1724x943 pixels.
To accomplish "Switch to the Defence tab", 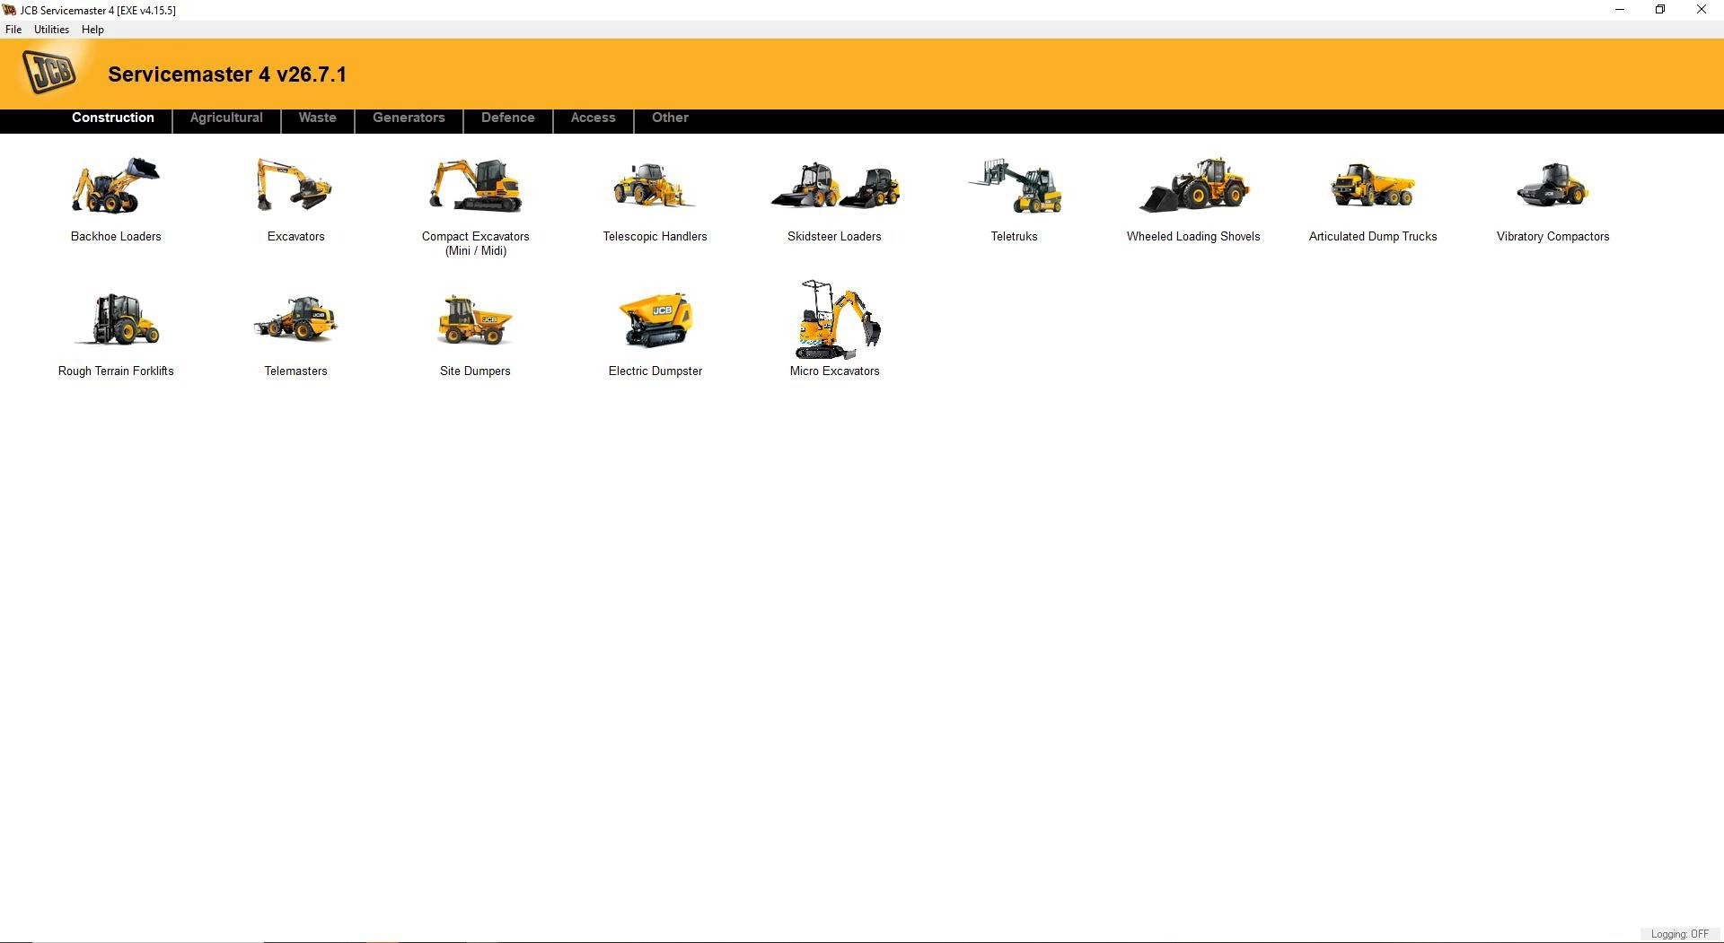I will 508,118.
